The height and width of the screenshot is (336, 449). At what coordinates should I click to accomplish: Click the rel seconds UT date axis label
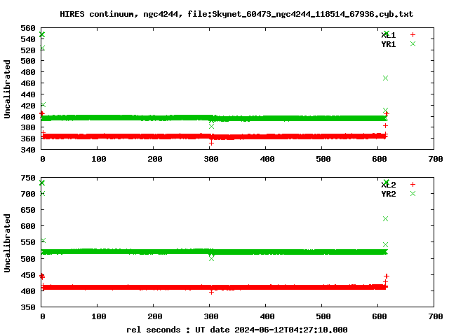click(237, 330)
